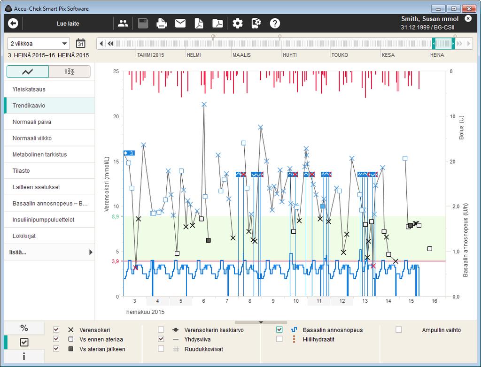Image resolution: width=481 pixels, height=367 pixels.
Task: Switch to graphical trend view icon
Action: (x=28, y=72)
